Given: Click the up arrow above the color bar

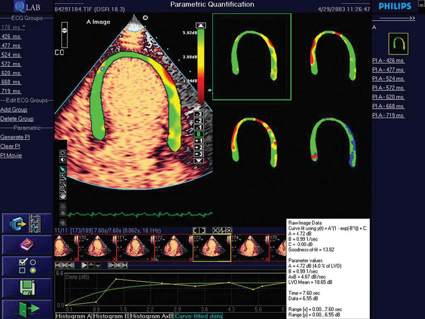Looking at the screenshot, I should (x=200, y=25).
